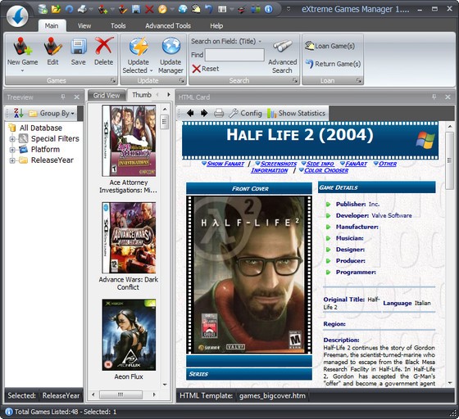The image size is (459, 419).
Task: Click the red Delete X ribbon icon
Action: pos(104,46)
